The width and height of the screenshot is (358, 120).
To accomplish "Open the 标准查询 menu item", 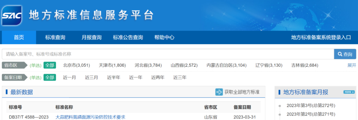I will (x=55, y=38).
